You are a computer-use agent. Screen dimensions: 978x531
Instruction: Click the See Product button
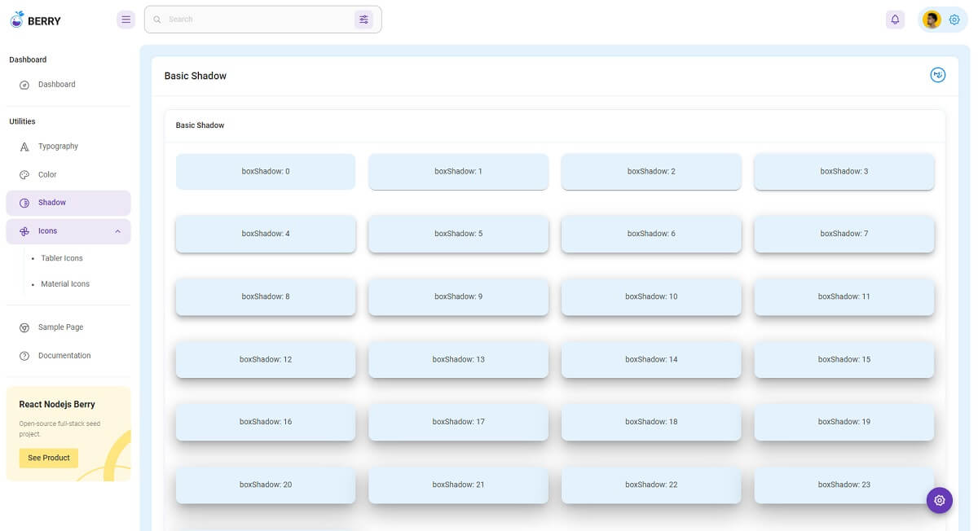pos(48,458)
